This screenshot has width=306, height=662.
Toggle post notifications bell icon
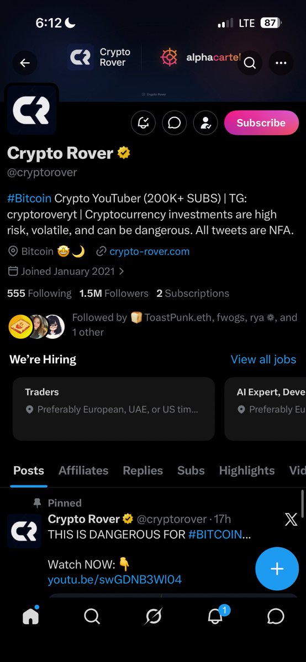(143, 123)
